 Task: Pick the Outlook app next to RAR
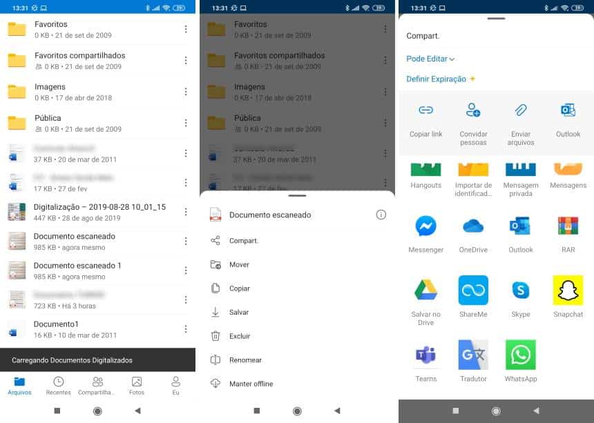click(521, 234)
